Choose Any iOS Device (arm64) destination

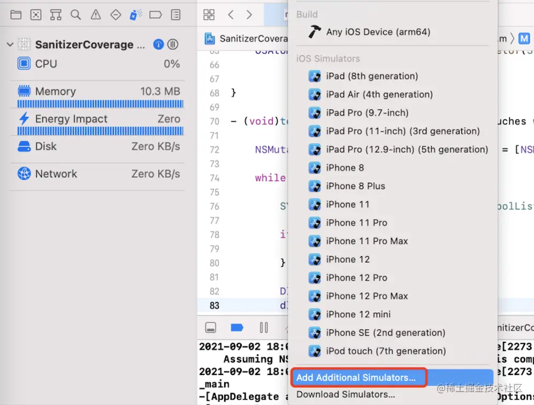pyautogui.click(x=393, y=32)
